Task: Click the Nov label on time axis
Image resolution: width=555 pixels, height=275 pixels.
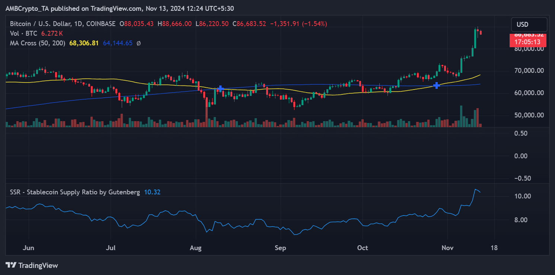Action: tap(447, 248)
